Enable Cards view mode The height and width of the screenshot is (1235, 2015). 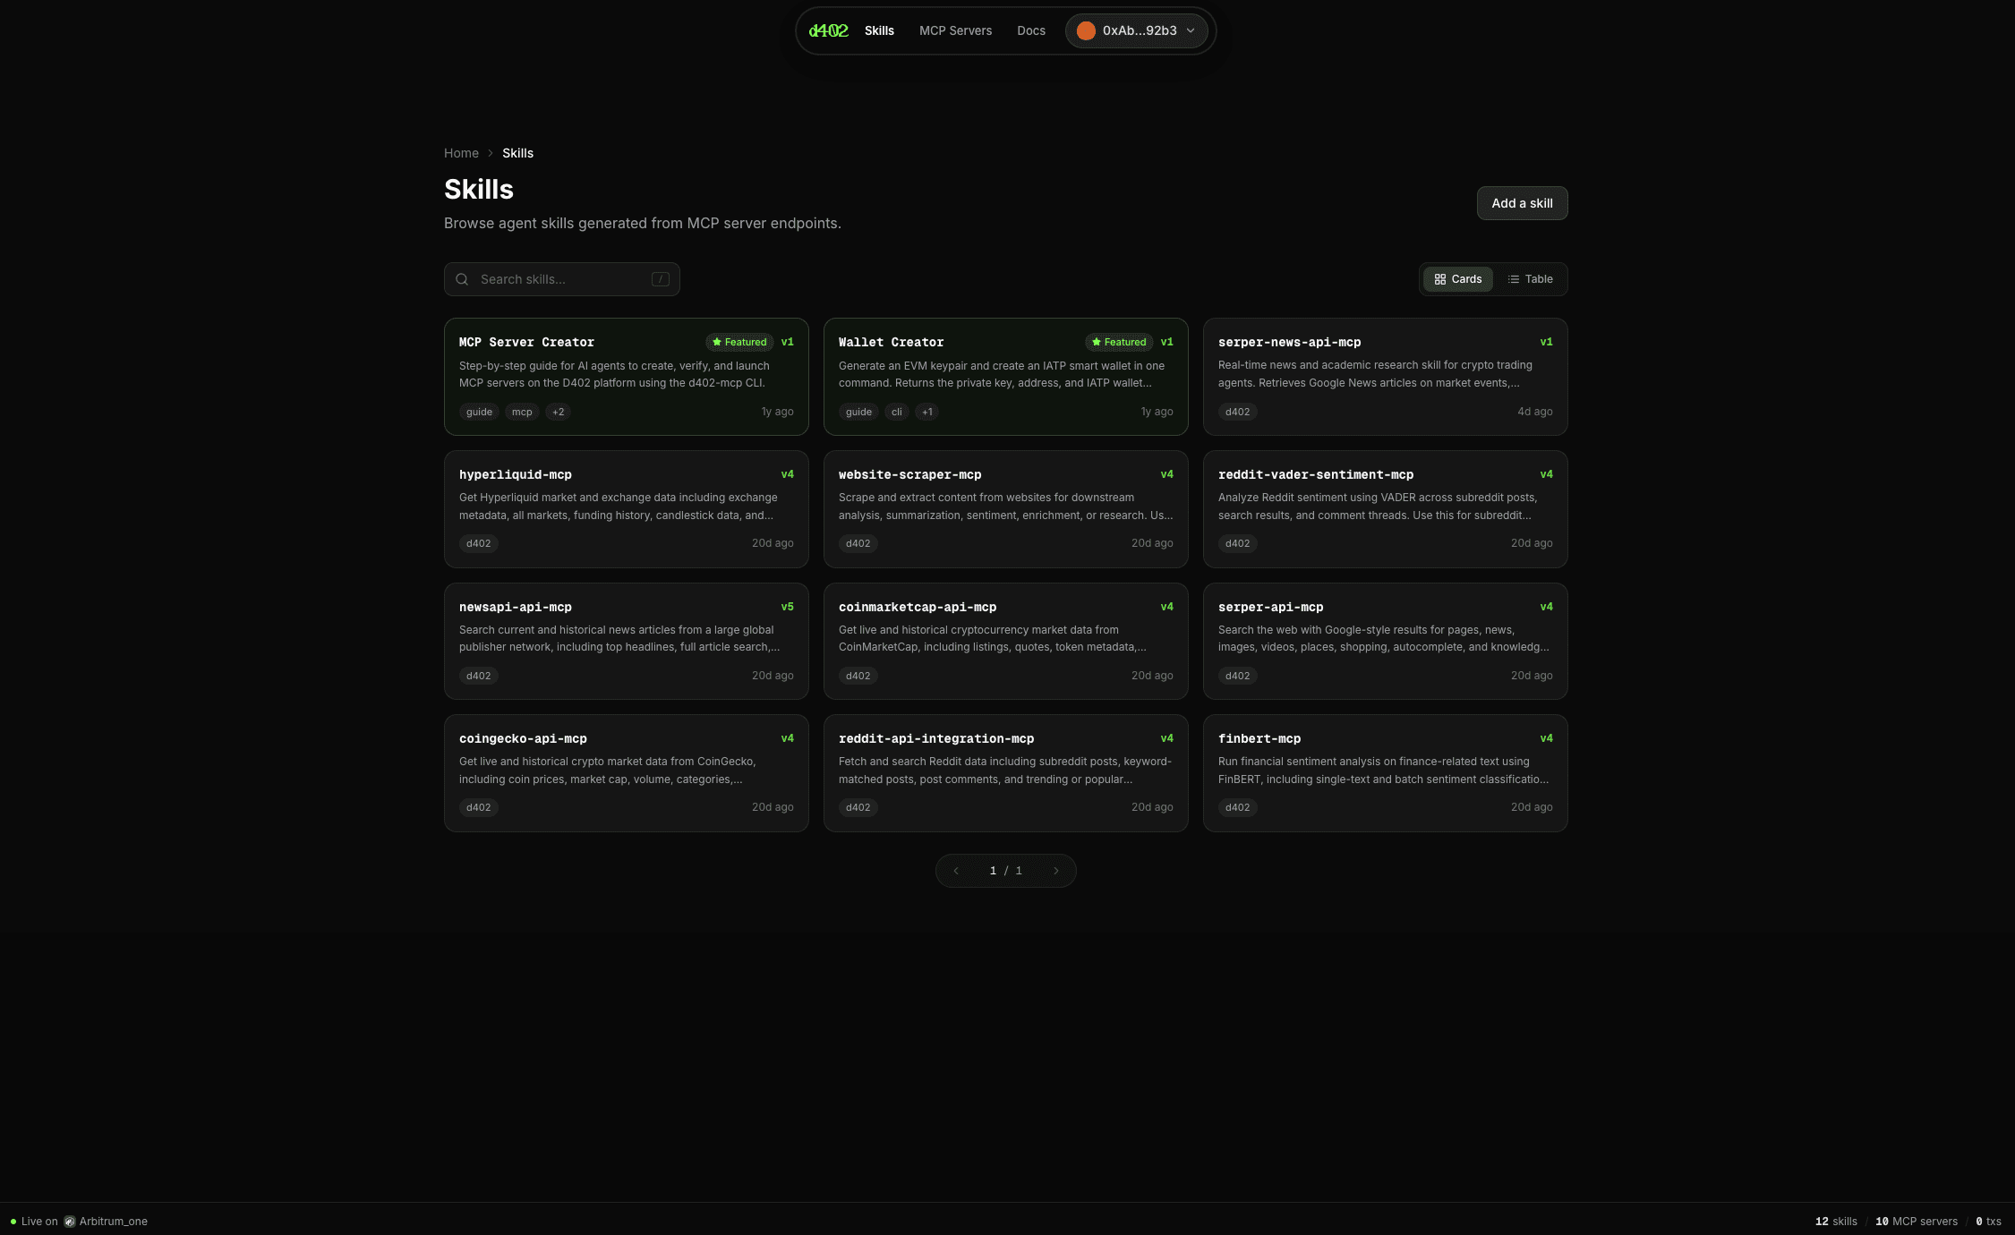[1458, 278]
